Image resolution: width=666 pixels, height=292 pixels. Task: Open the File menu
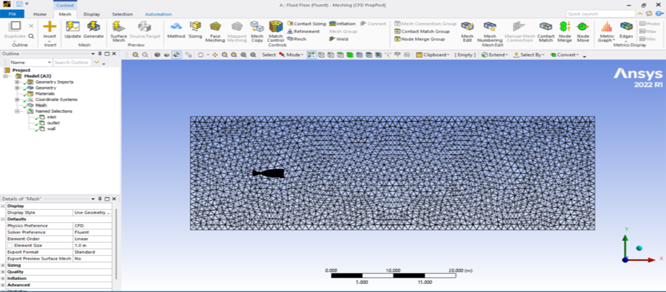(x=12, y=14)
